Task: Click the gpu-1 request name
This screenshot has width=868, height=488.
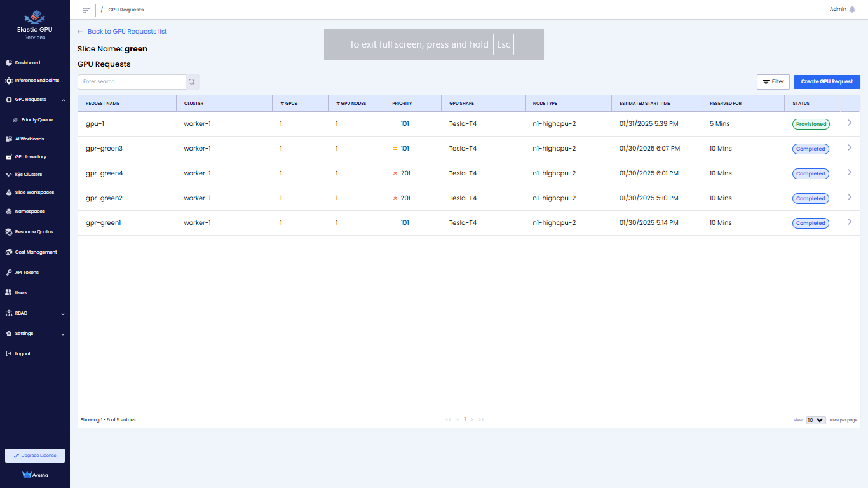Action: pos(95,124)
